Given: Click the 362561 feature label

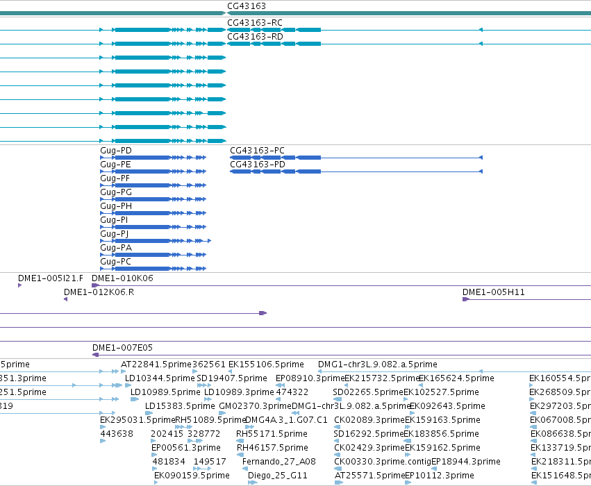Looking at the screenshot, I should 209,364.
